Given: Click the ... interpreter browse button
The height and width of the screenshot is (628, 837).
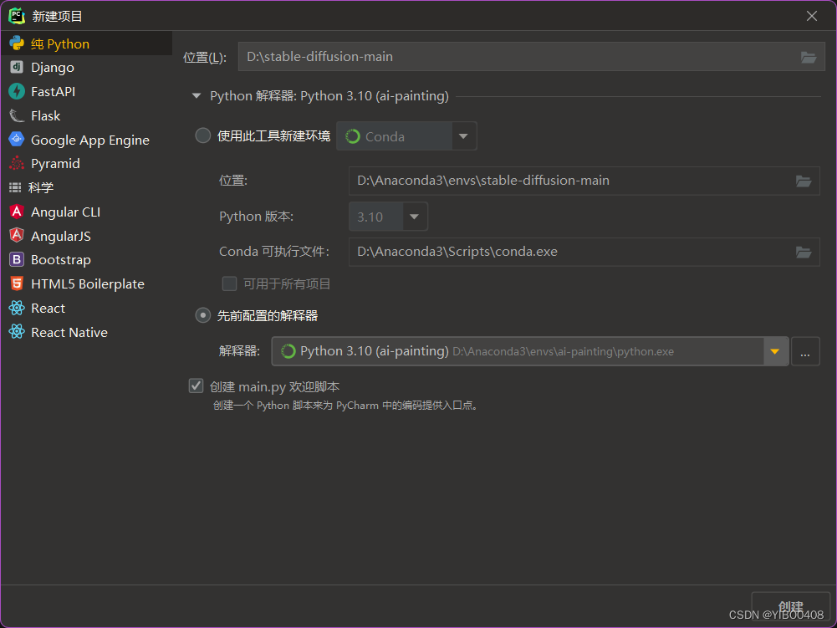Looking at the screenshot, I should 805,351.
